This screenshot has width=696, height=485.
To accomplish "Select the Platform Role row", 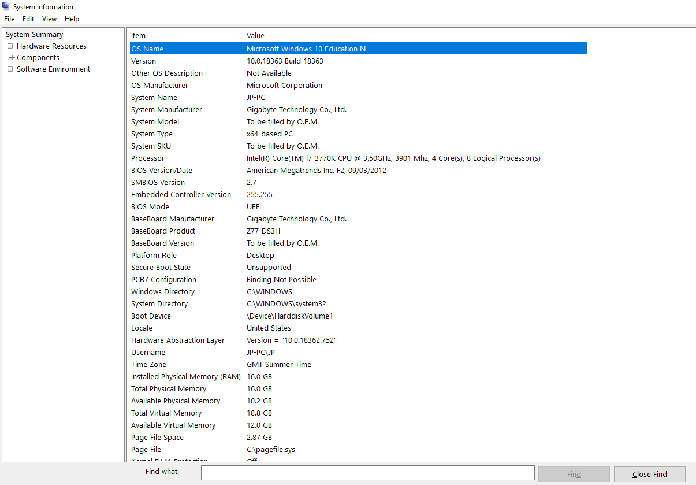I will point(358,256).
